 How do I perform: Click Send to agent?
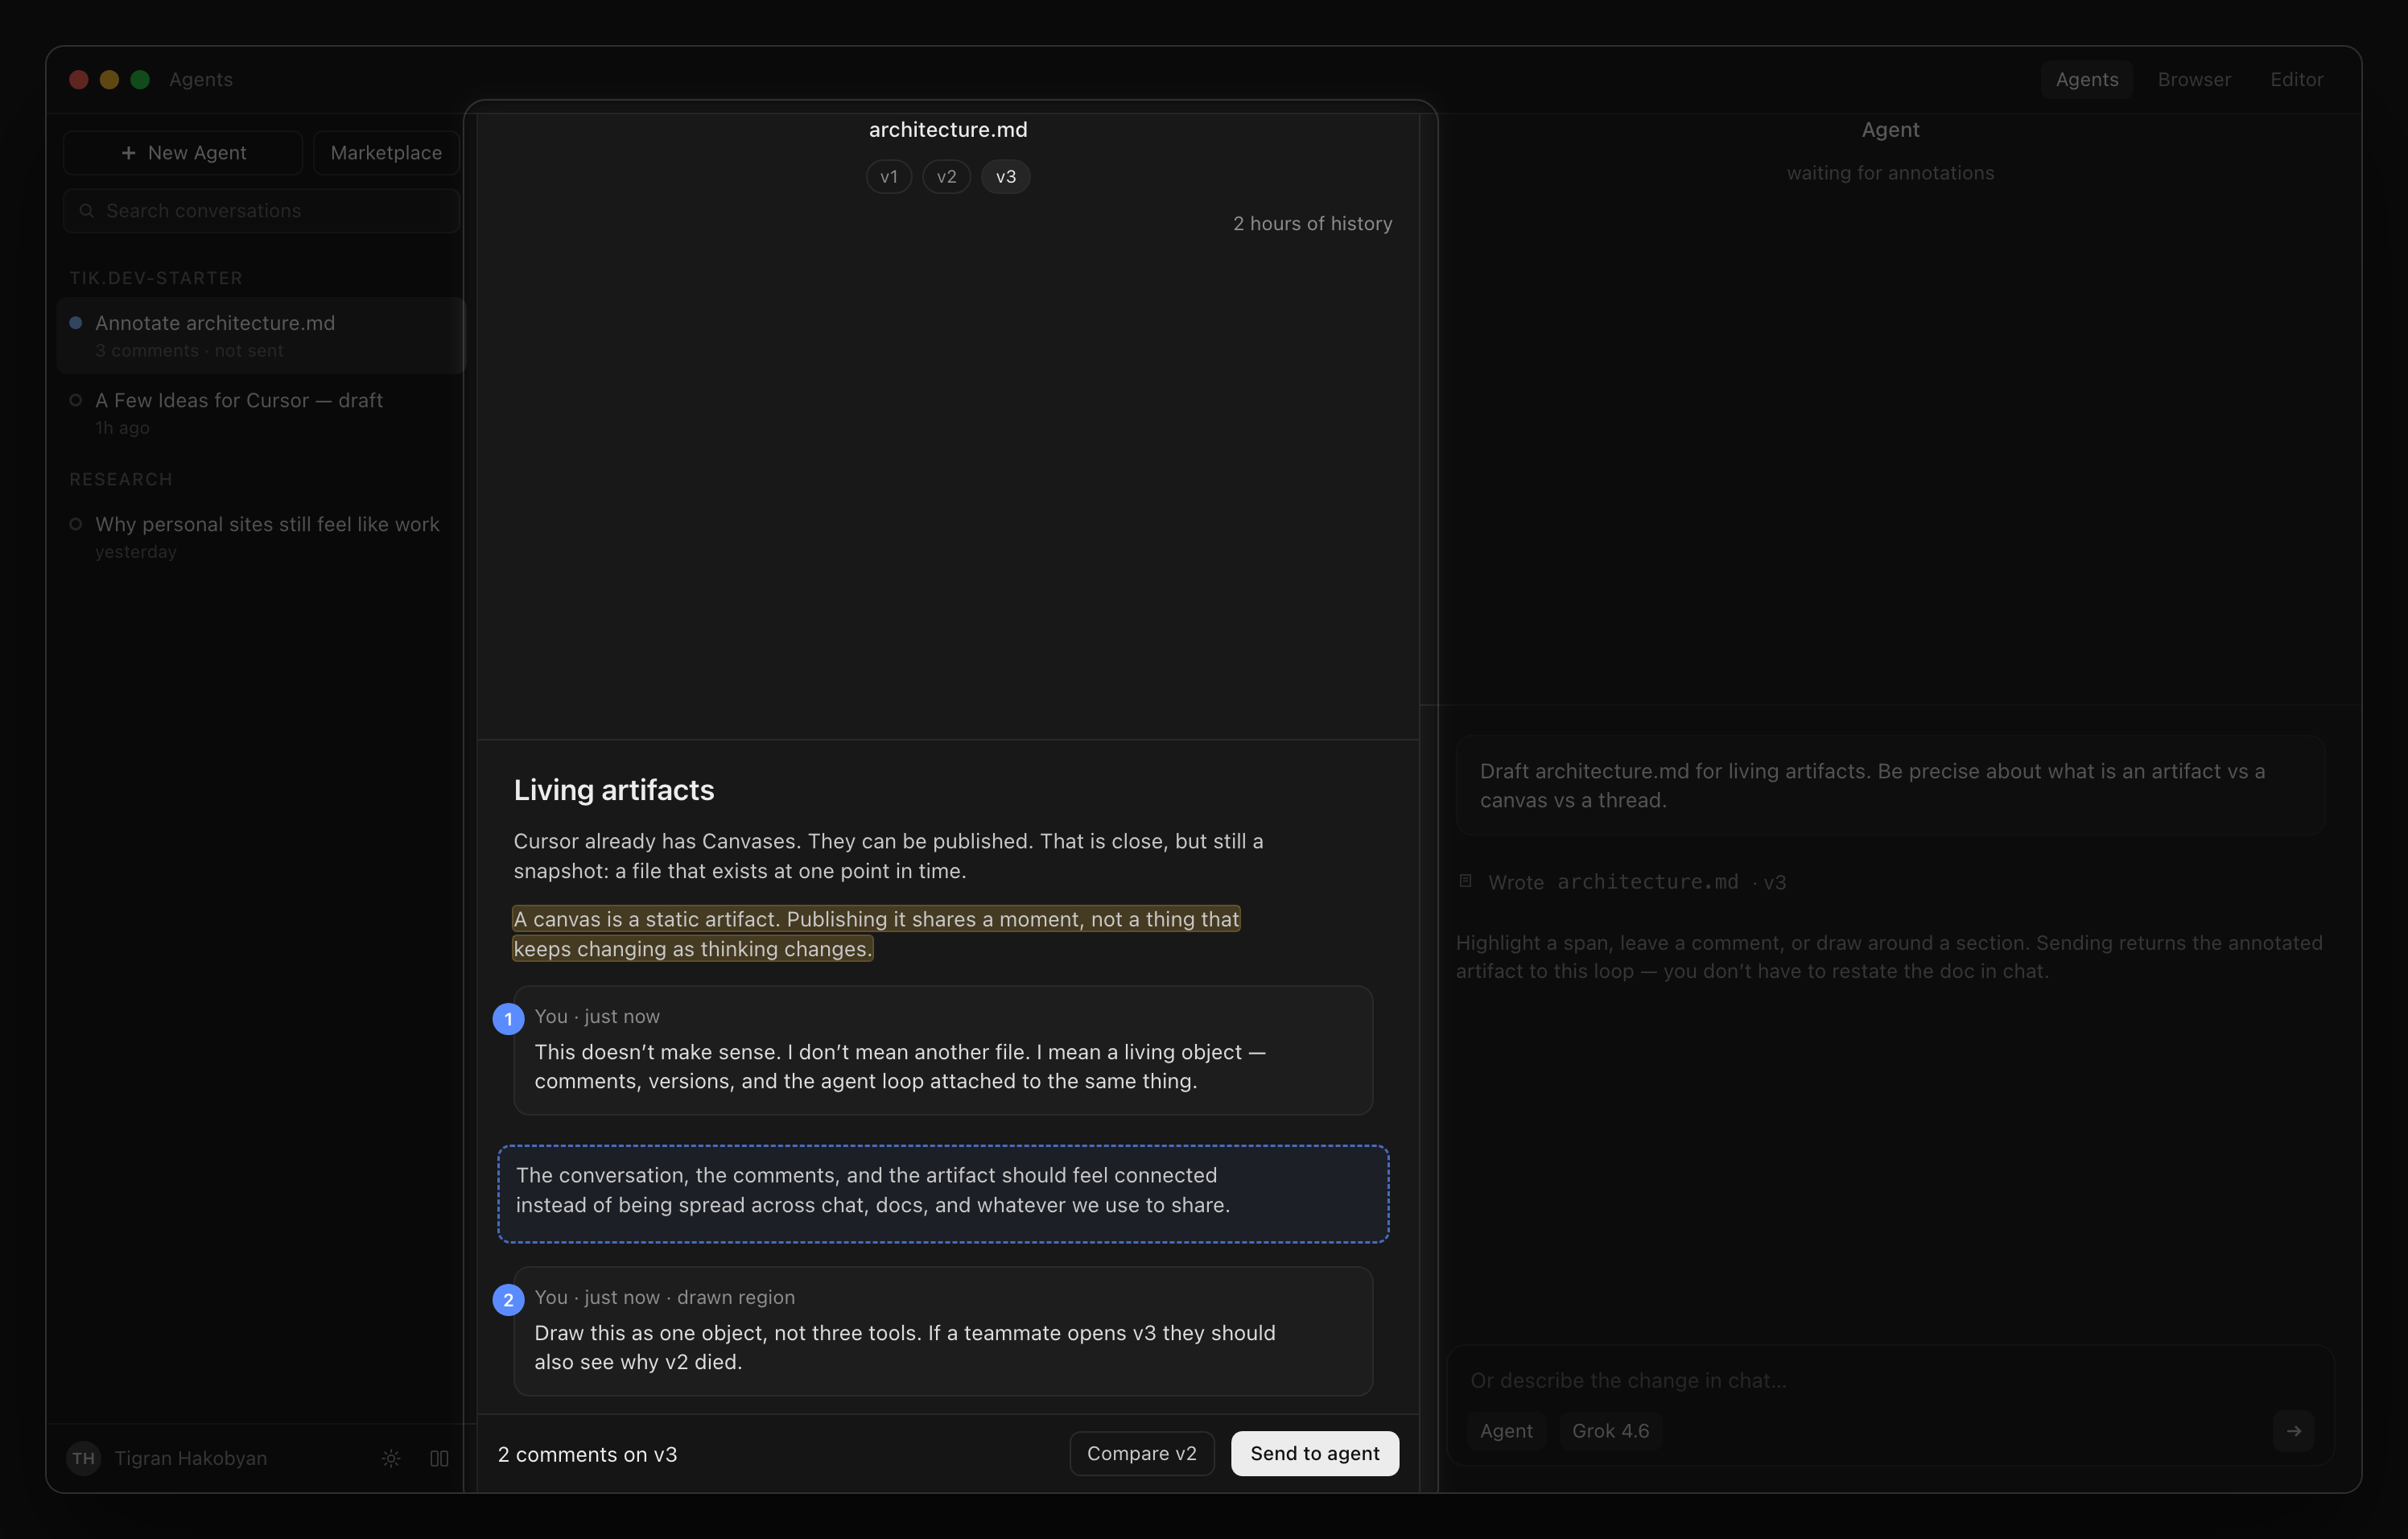point(1314,1453)
